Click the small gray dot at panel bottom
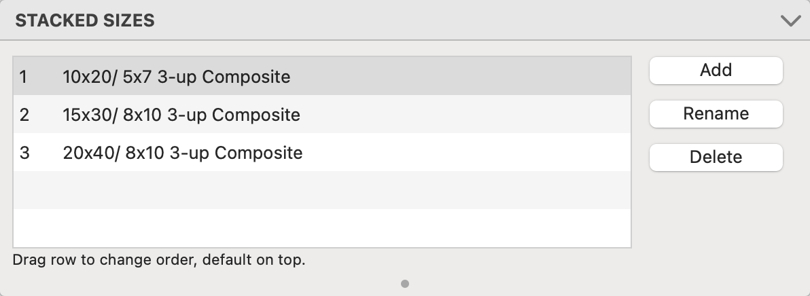Screen dimensions: 810x296 point(405,284)
